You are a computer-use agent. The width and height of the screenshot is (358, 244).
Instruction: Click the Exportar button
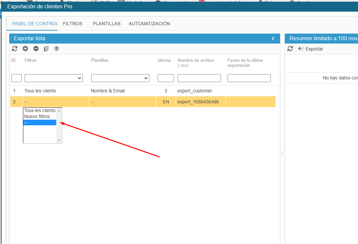coord(311,49)
